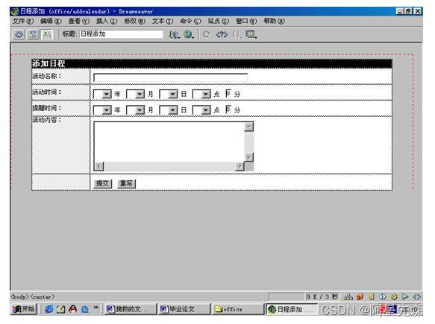Click inside the 活动内容 textarea
The image size is (435, 324).
pos(169,142)
